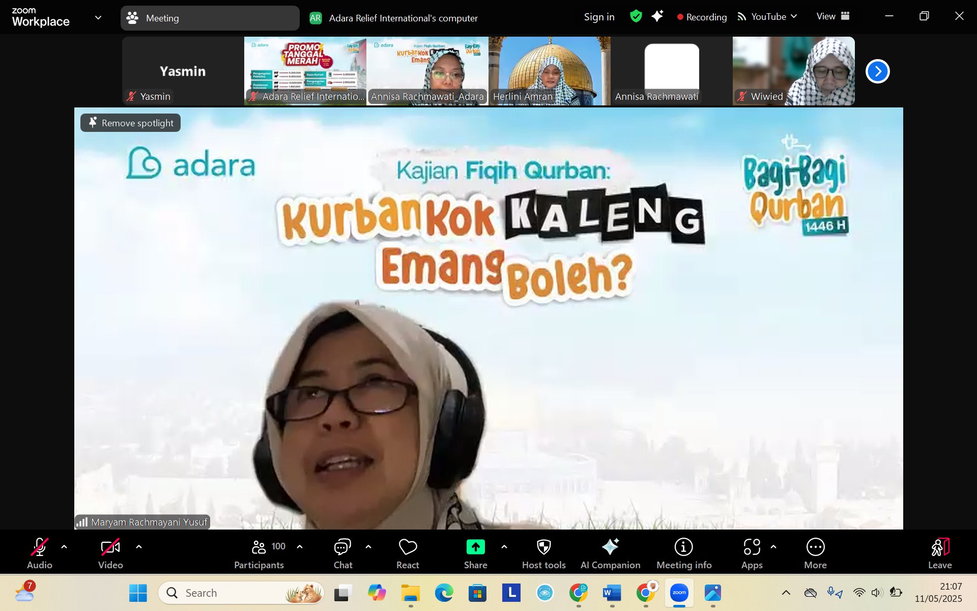Click the React heart icon

click(x=408, y=547)
